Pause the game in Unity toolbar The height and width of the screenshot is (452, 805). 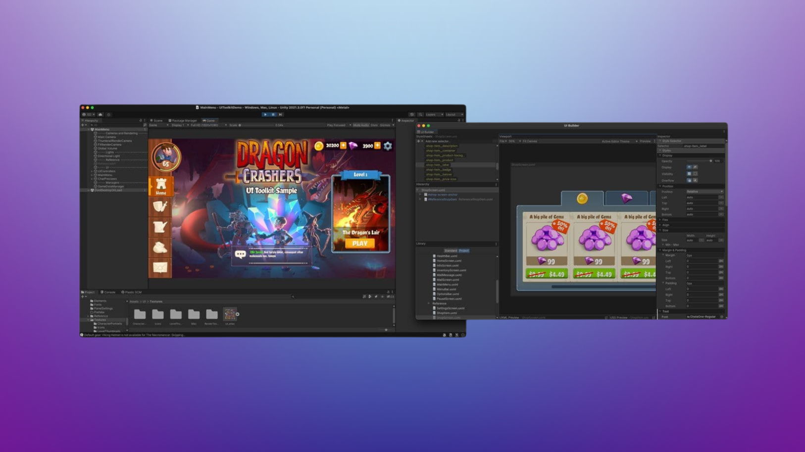tap(273, 114)
